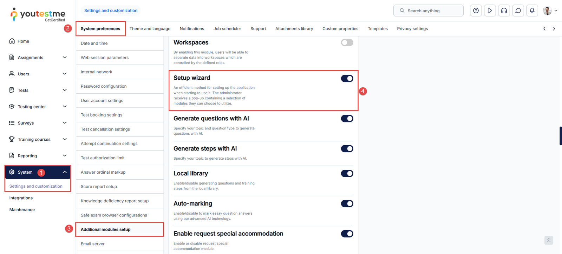Open the chat bubble icon
This screenshot has height=254, width=562.
point(518,11)
